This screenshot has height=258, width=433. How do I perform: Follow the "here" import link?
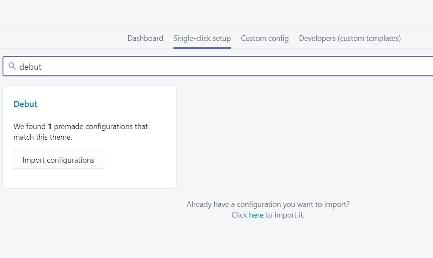[x=256, y=215]
